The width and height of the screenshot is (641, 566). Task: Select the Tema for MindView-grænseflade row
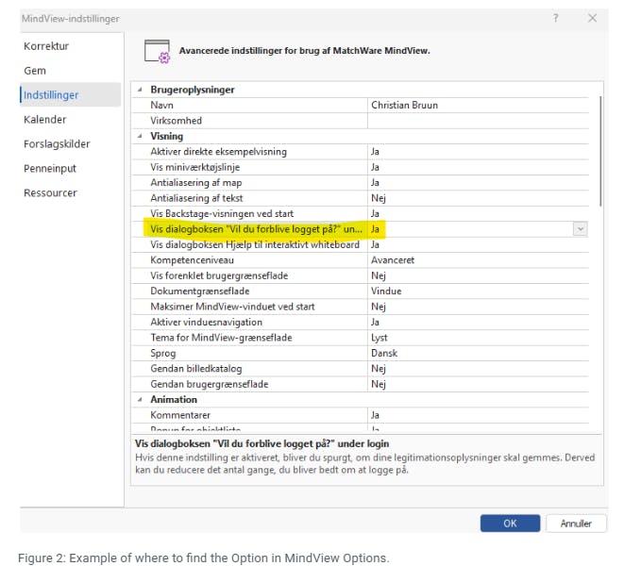[361, 338]
